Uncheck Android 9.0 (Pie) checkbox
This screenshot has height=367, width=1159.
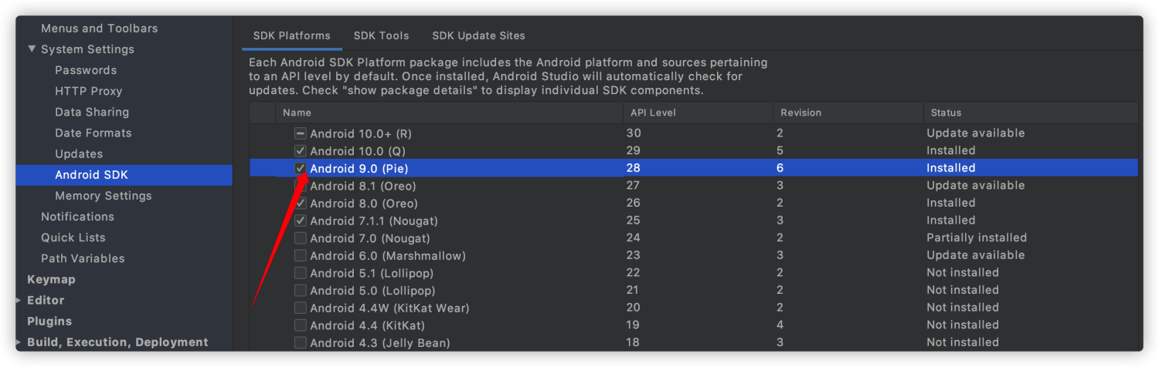pos(301,168)
